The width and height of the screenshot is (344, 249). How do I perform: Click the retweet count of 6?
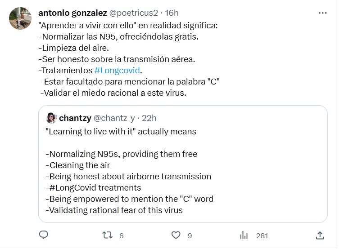pos(122,235)
